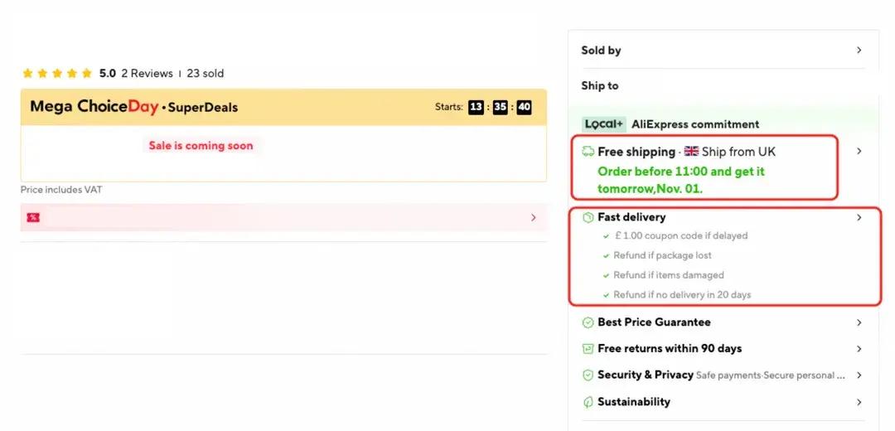
Task: Click the Best Price Guarantee text
Action: point(654,322)
